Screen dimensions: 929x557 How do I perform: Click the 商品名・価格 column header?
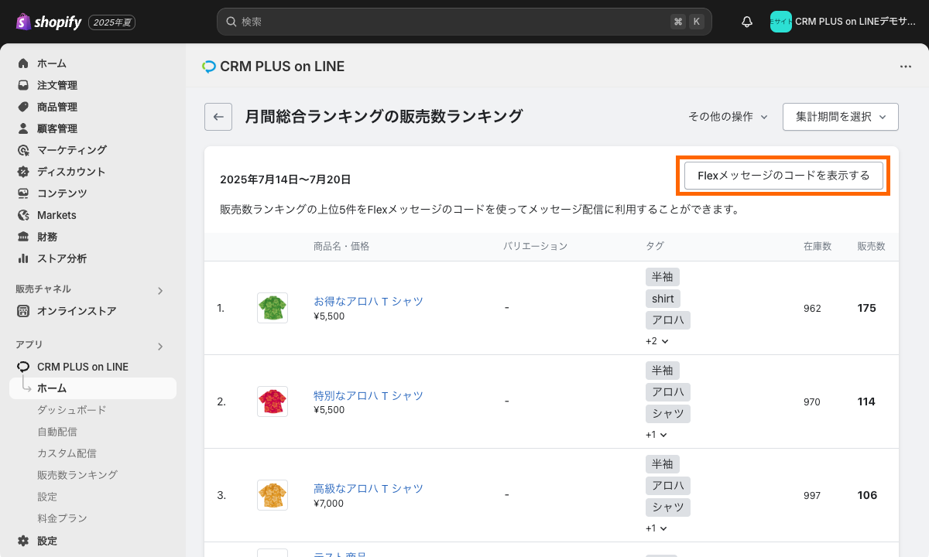341,246
